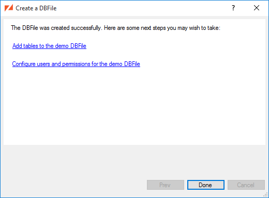Click the greyed-out Cancel button
269x198 pixels.
246,185
